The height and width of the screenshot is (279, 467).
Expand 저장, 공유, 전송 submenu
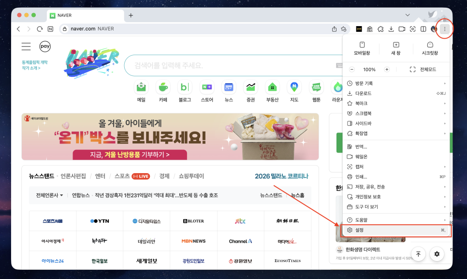point(396,187)
